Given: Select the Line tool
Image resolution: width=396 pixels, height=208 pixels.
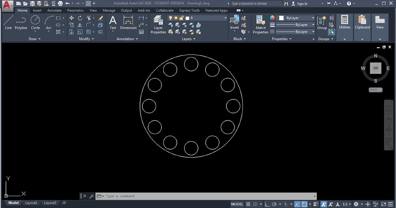Looking at the screenshot, I should click(8, 20).
